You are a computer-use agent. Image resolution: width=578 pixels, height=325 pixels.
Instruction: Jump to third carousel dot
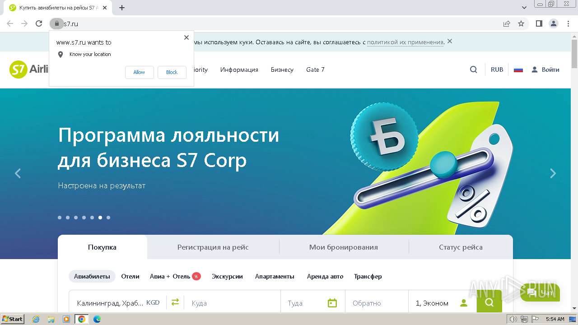pos(76,218)
